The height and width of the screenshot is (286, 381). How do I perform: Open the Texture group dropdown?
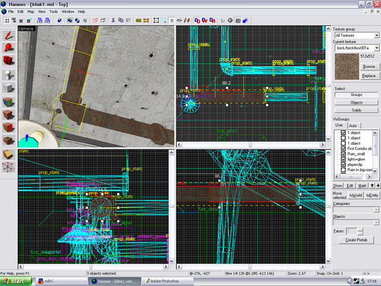(376, 36)
